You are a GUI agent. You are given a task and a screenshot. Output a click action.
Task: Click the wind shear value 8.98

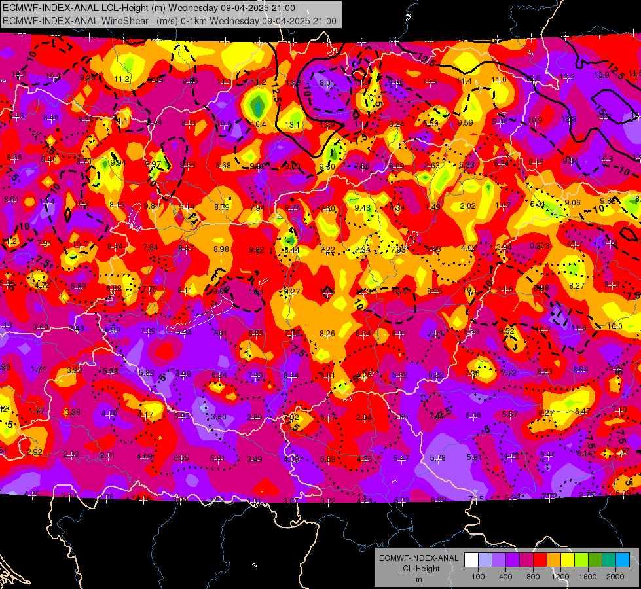coord(221,249)
